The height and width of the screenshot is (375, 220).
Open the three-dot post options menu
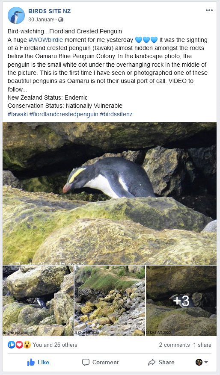pyautogui.click(x=209, y=10)
